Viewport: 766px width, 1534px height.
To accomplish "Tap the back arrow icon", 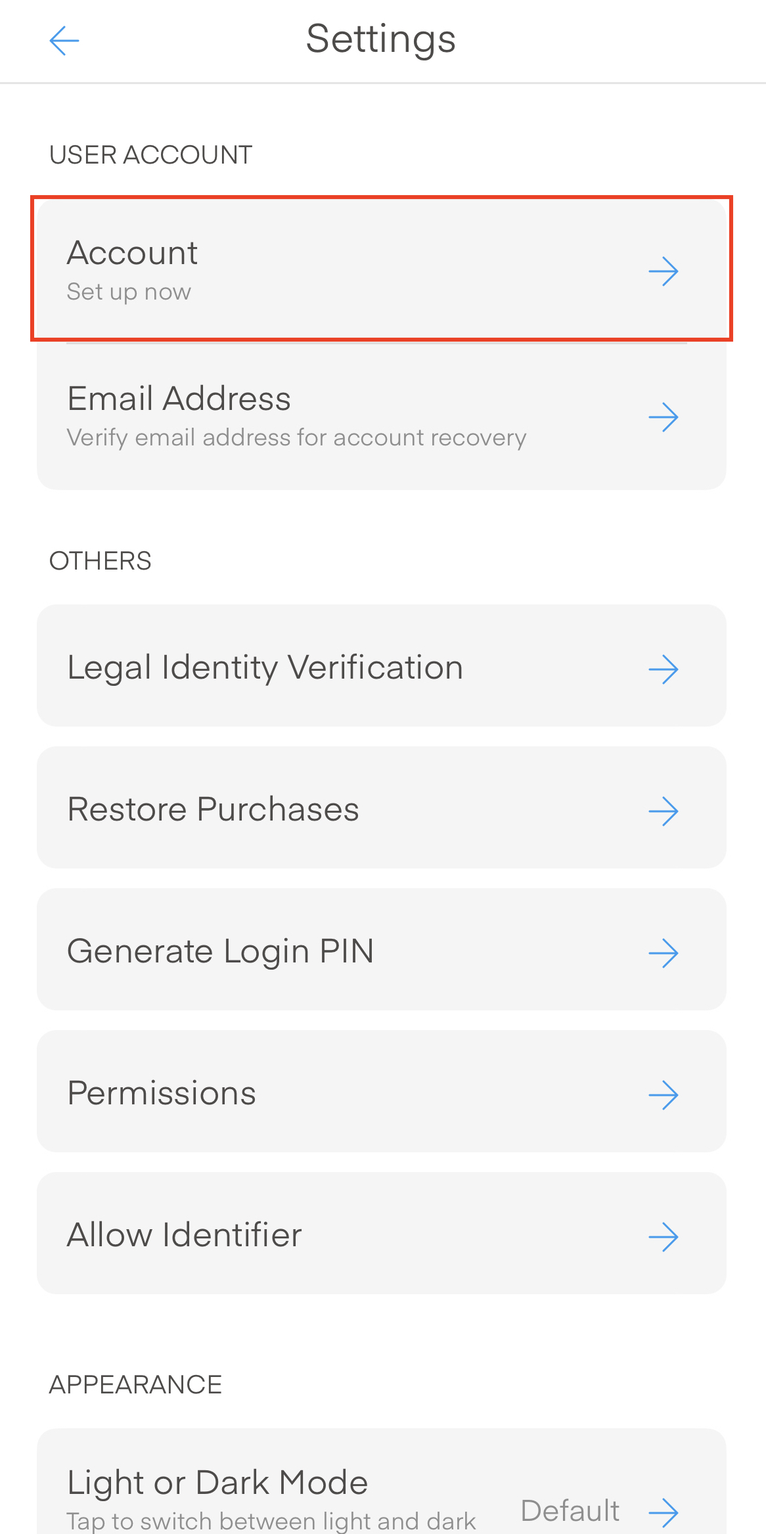I will (64, 41).
